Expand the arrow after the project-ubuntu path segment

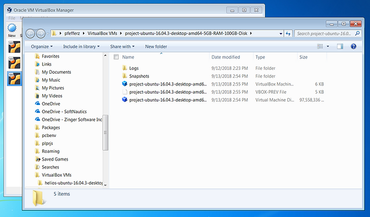[251, 33]
